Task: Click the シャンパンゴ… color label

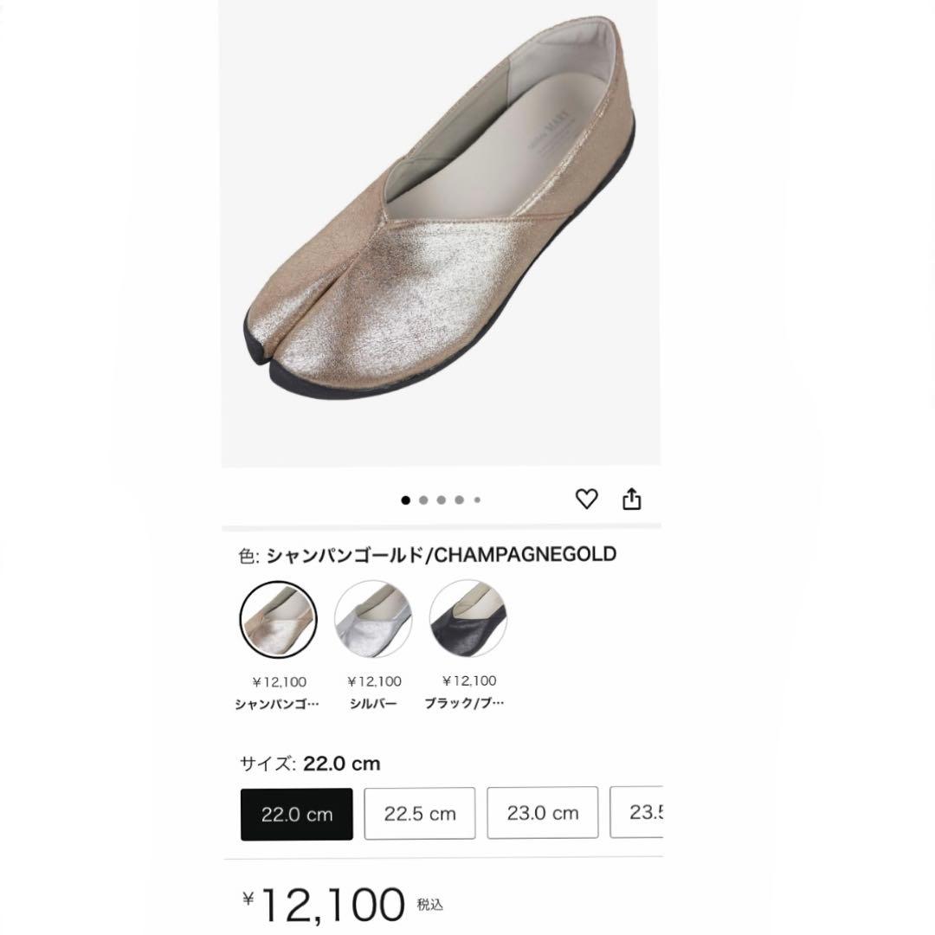Action: (x=277, y=703)
